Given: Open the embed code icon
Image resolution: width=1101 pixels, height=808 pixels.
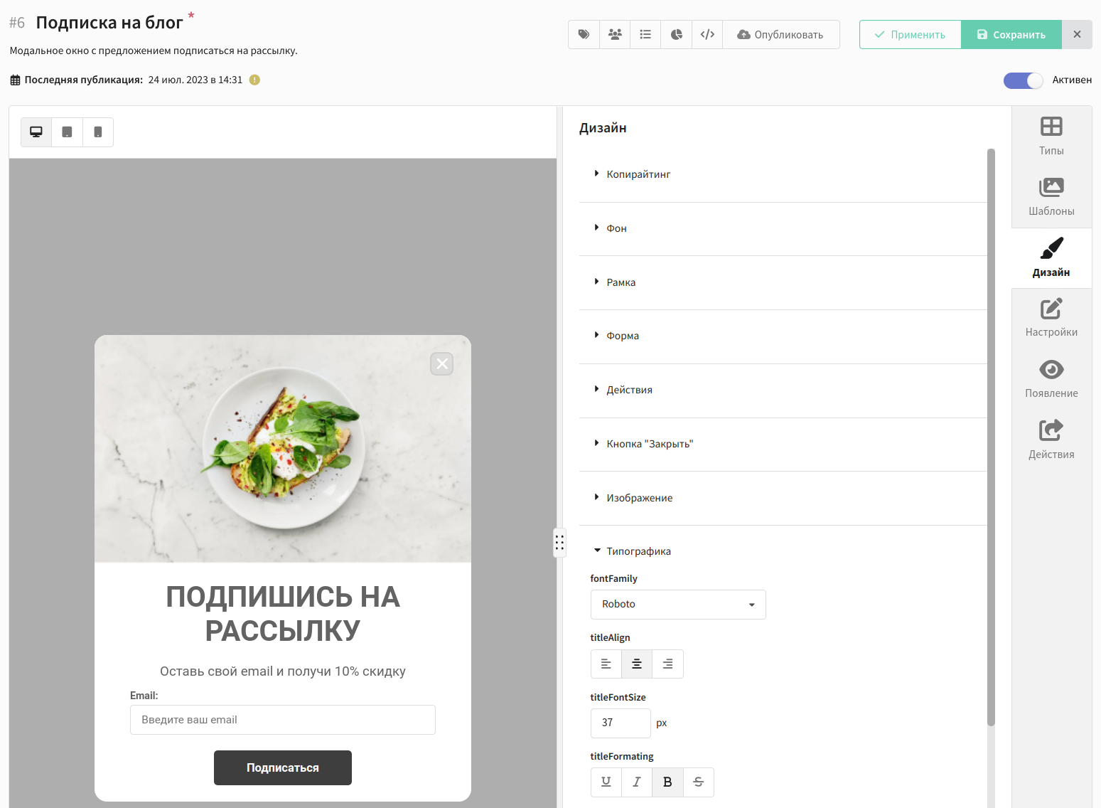Looking at the screenshot, I should coord(707,34).
